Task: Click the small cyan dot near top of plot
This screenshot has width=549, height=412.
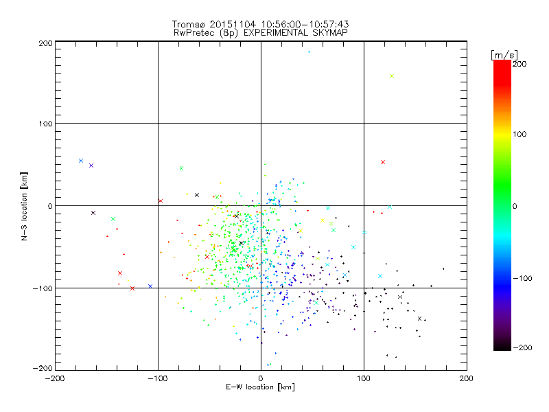Action: click(x=309, y=52)
